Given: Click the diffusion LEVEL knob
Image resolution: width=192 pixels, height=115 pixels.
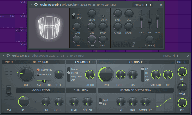Looking at the screenshot, I should (74, 102).
